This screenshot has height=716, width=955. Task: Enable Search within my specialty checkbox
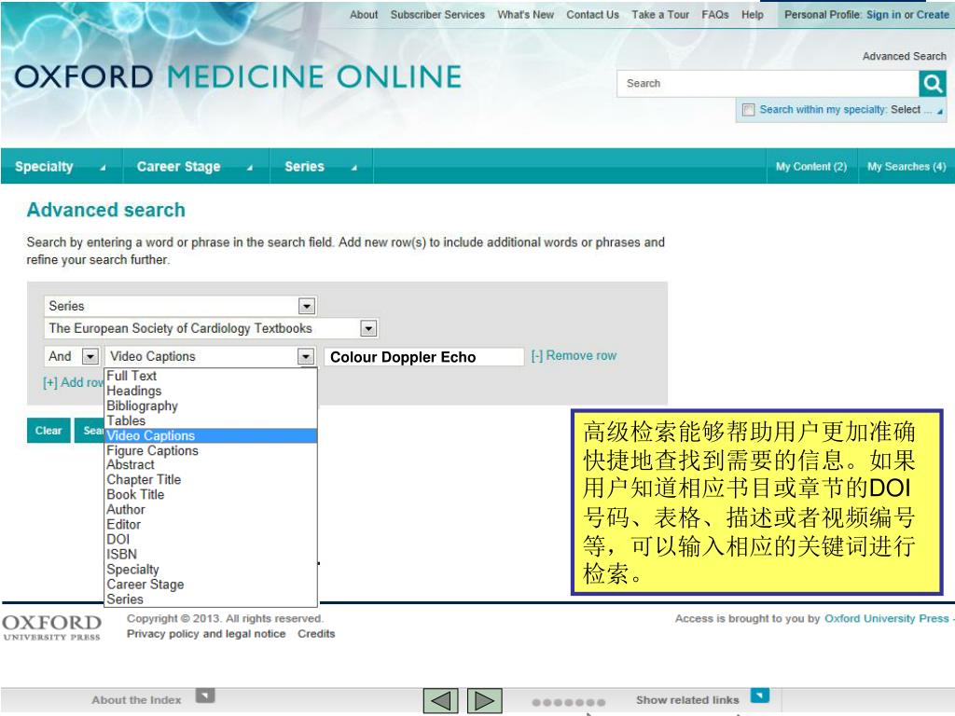[749, 110]
